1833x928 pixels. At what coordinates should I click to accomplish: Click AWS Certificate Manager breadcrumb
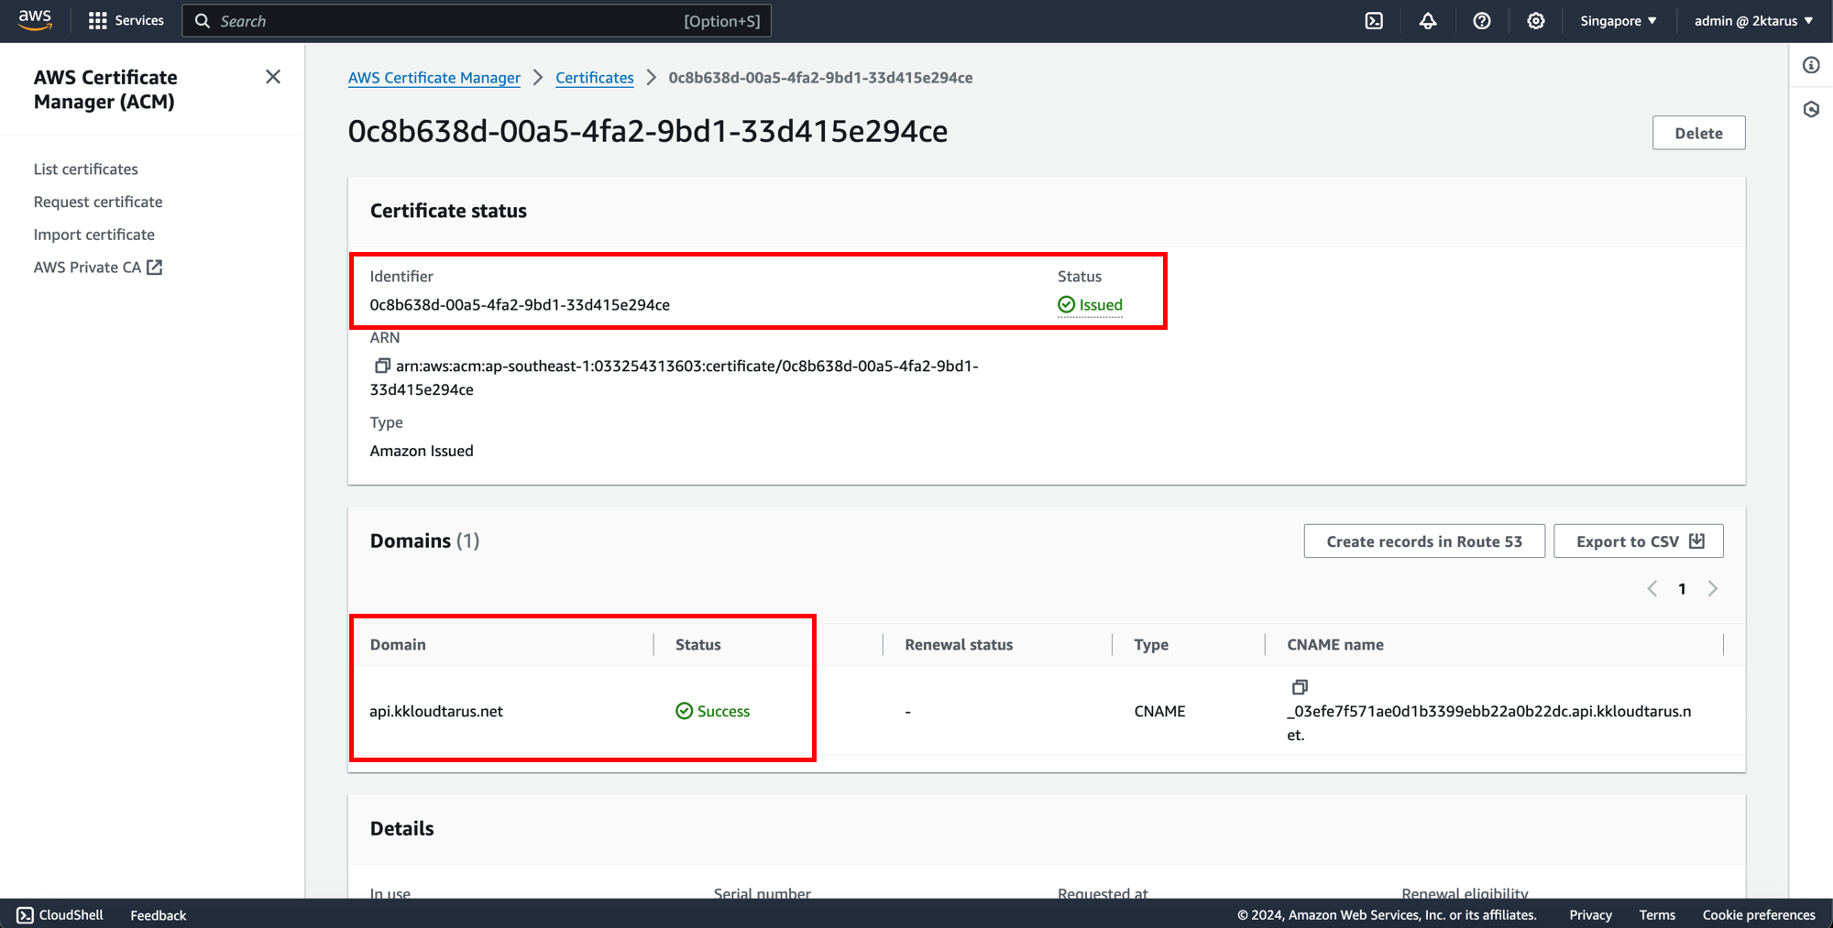pyautogui.click(x=434, y=78)
